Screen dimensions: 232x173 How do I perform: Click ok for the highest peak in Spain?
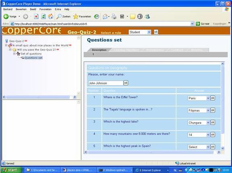pyautogui.click(x=213, y=147)
